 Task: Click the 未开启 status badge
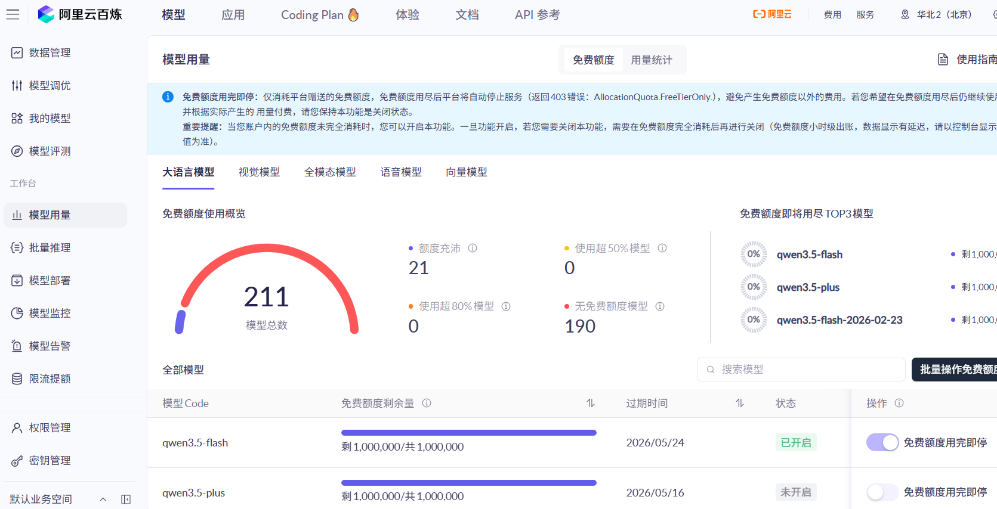[796, 492]
